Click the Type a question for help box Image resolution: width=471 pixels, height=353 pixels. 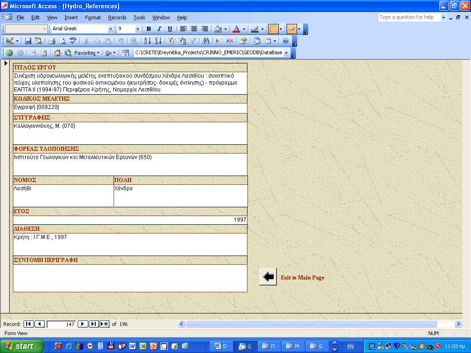(x=409, y=17)
